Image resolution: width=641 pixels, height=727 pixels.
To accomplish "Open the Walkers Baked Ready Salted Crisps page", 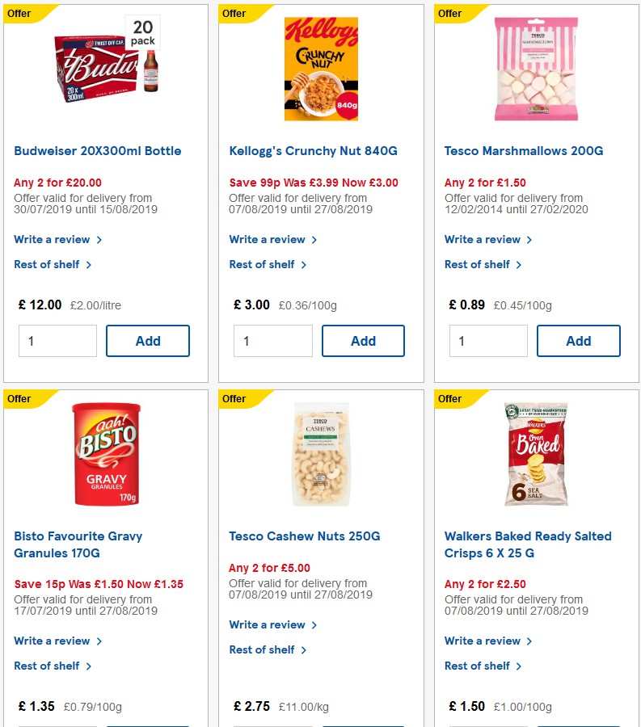I will tap(528, 544).
